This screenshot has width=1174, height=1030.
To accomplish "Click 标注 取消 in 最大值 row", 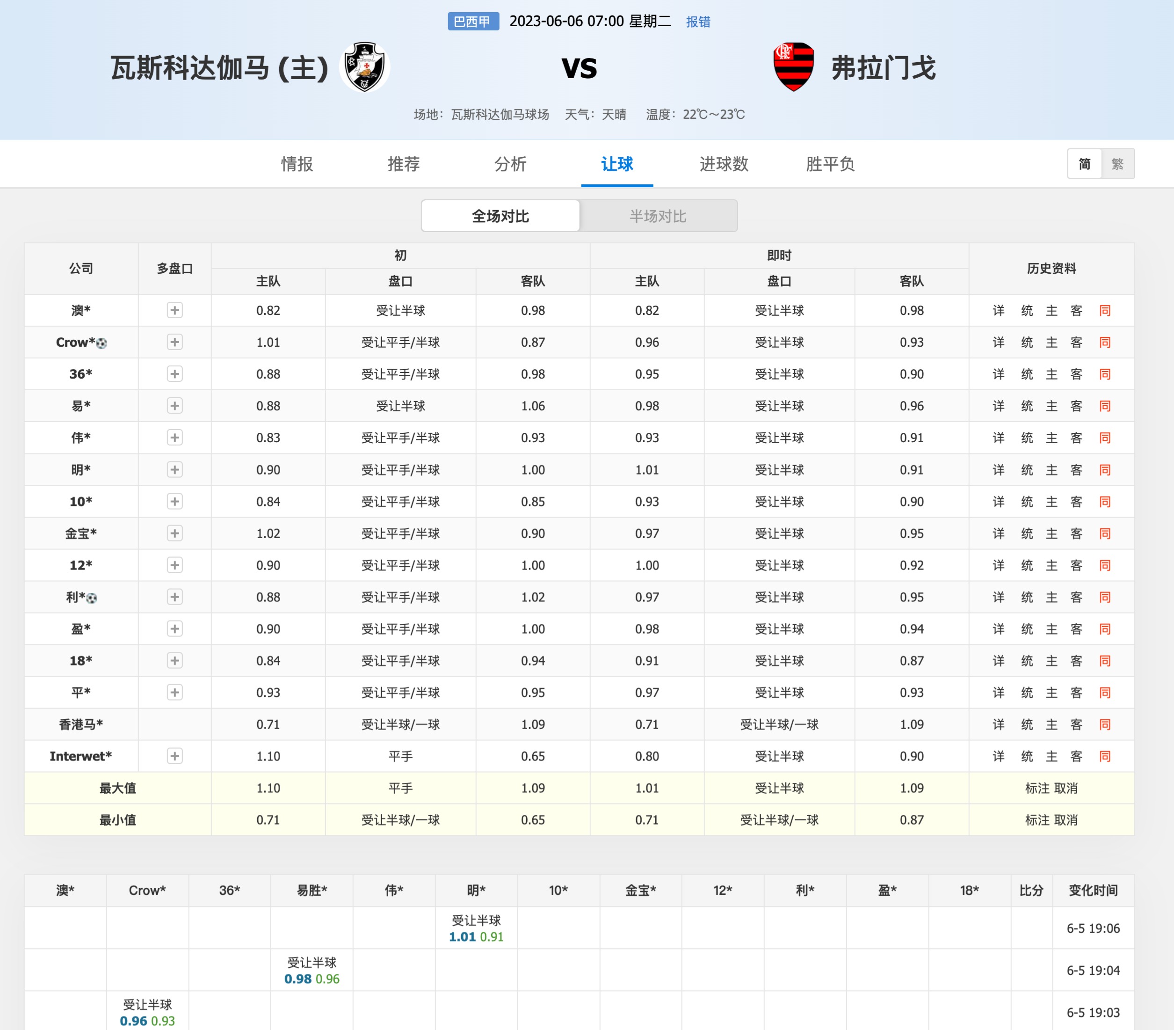I will pyautogui.click(x=1051, y=788).
